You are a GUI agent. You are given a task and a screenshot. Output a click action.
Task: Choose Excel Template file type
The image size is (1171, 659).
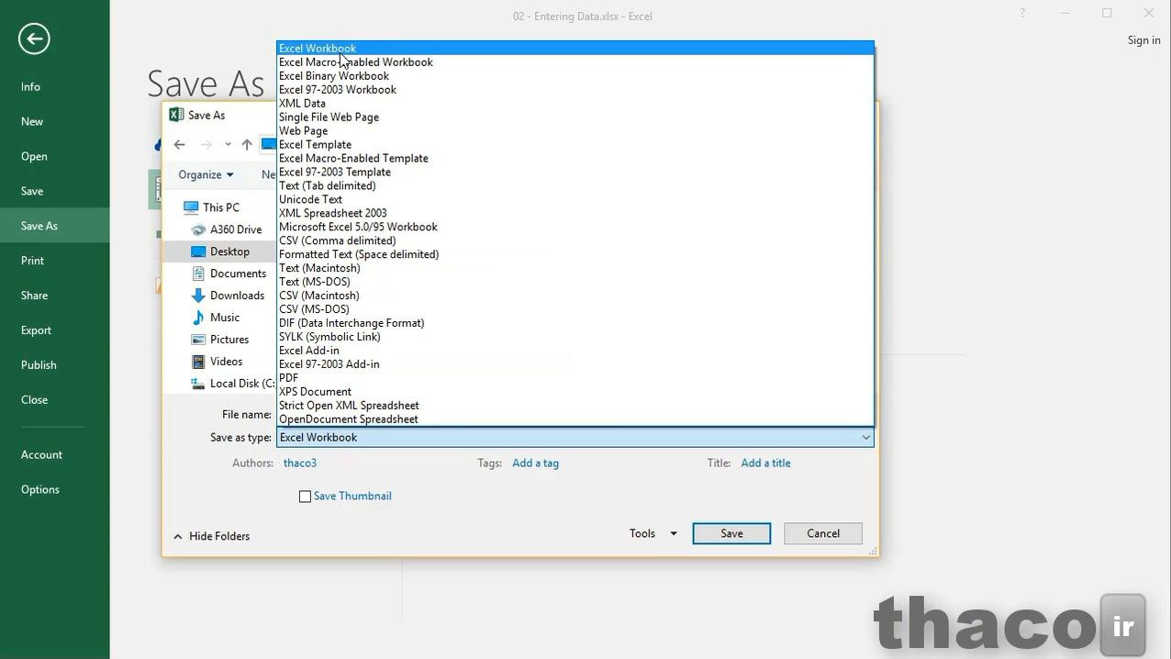[575, 145]
